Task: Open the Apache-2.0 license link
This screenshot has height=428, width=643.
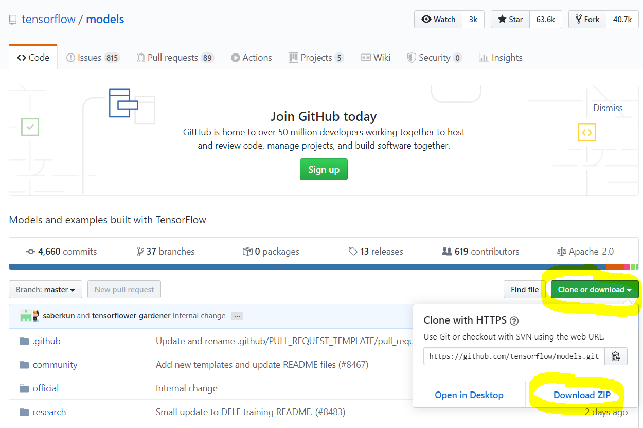Action: coord(585,252)
